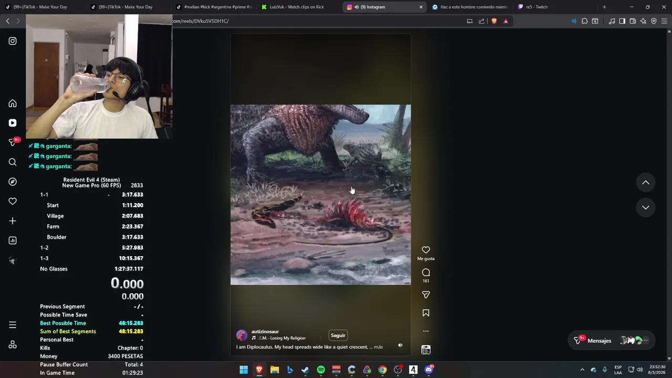The width and height of the screenshot is (672, 378).
Task: Open the Windows Start menu
Action: point(244,370)
